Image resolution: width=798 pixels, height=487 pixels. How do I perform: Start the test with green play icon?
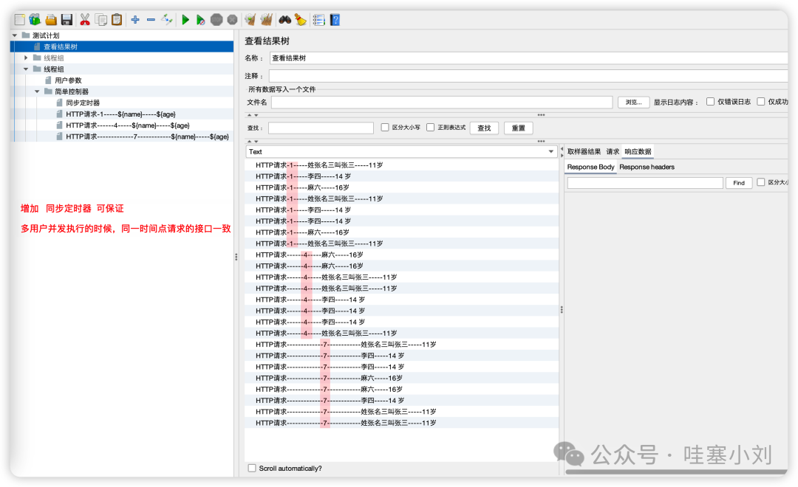click(185, 20)
